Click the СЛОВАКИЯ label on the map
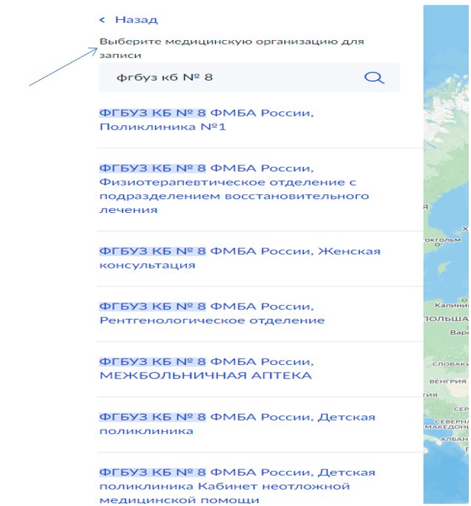Image resolution: width=471 pixels, height=506 pixels. point(450,364)
